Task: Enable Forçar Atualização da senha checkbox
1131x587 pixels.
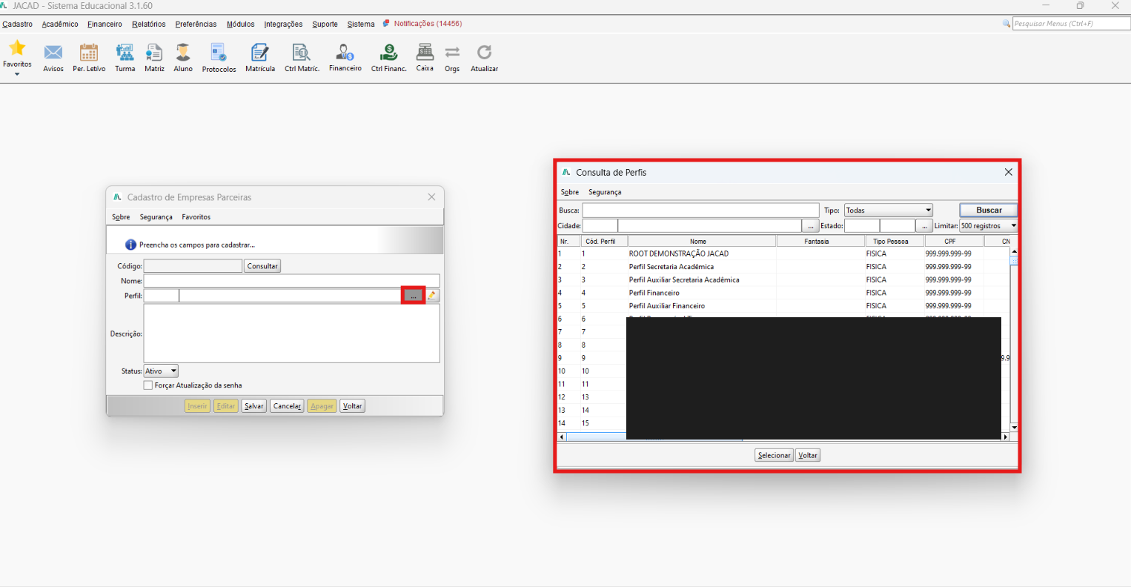Action: click(148, 385)
